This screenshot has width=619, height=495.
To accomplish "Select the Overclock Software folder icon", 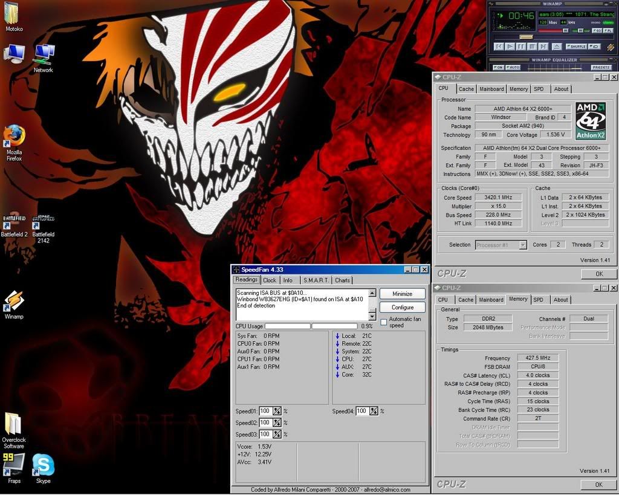I will coord(14,430).
